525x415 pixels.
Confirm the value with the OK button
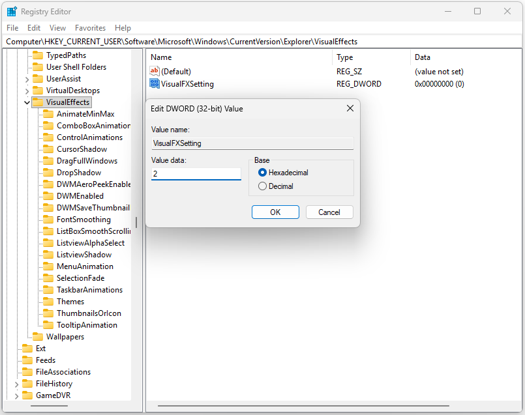tap(275, 212)
